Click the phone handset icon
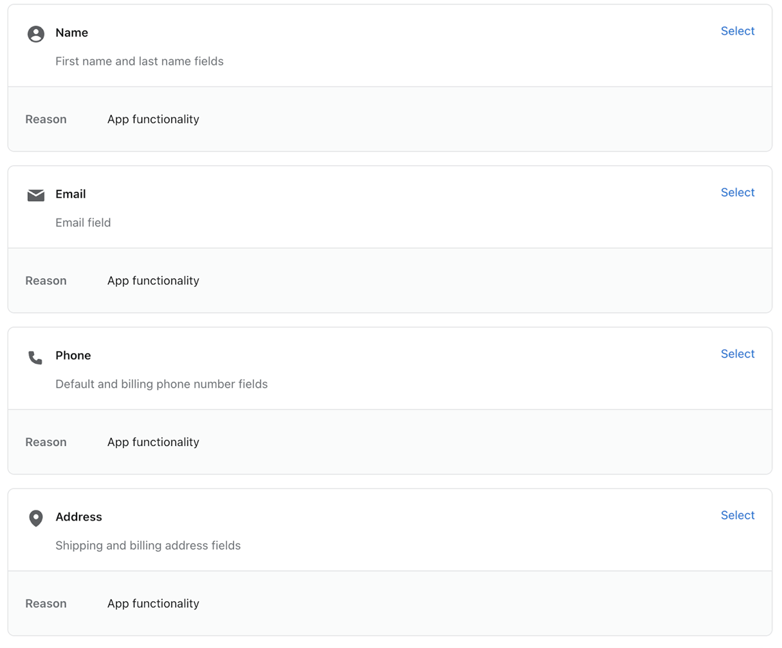The width and height of the screenshot is (782, 648). 35,357
